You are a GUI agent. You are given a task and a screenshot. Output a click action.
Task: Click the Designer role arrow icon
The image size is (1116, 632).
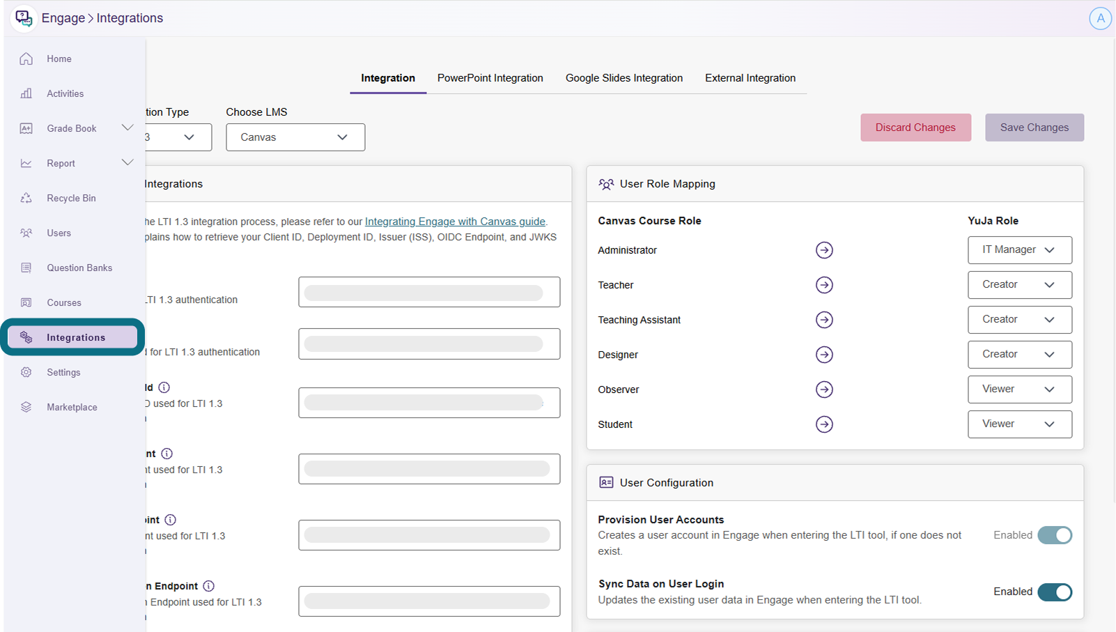[824, 355]
